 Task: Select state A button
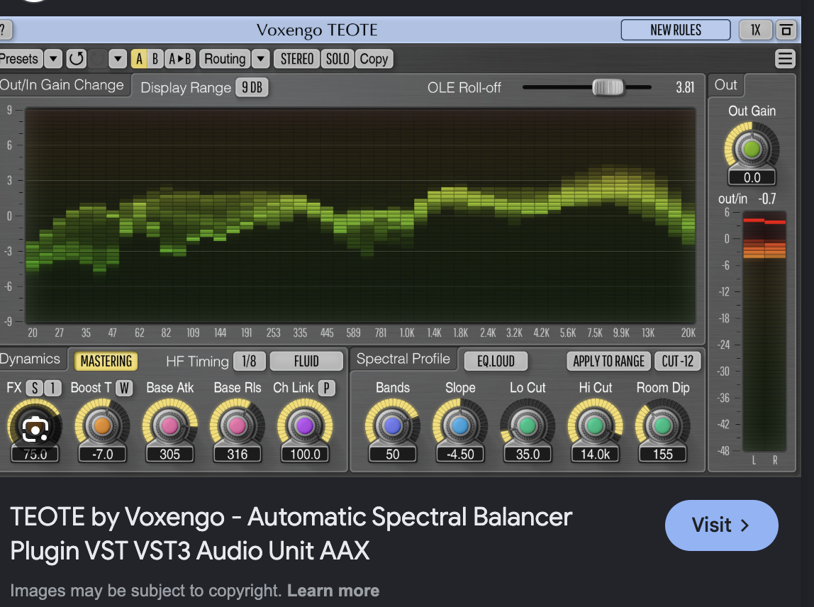pos(138,59)
